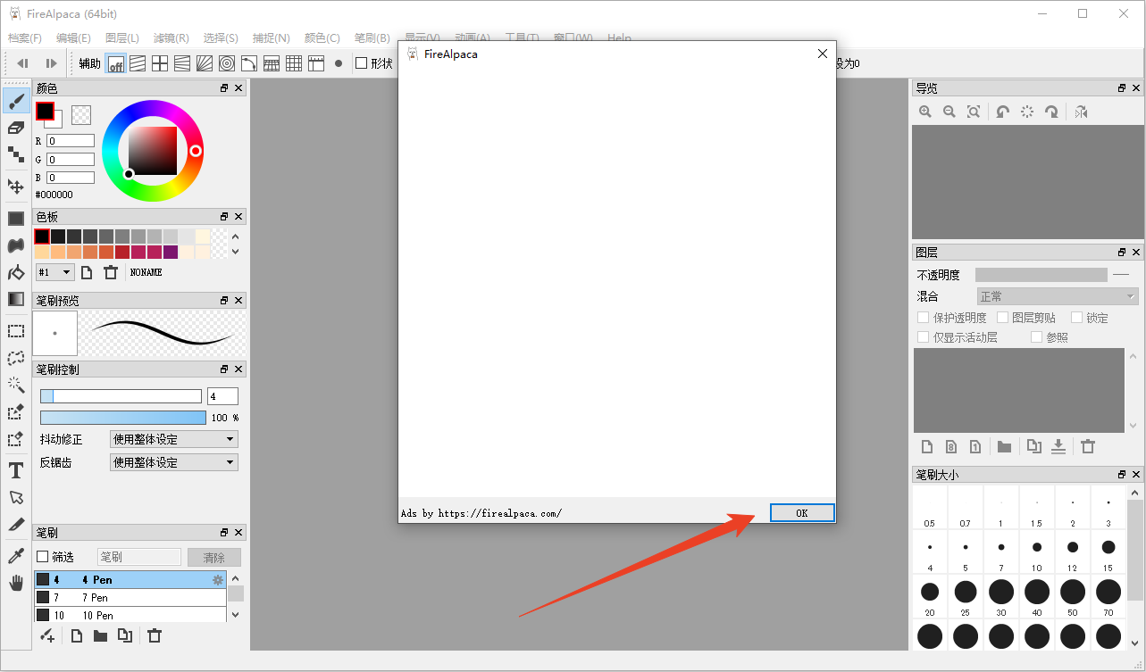This screenshot has width=1146, height=672.
Task: Open the 档案(F) menu
Action: pos(25,38)
